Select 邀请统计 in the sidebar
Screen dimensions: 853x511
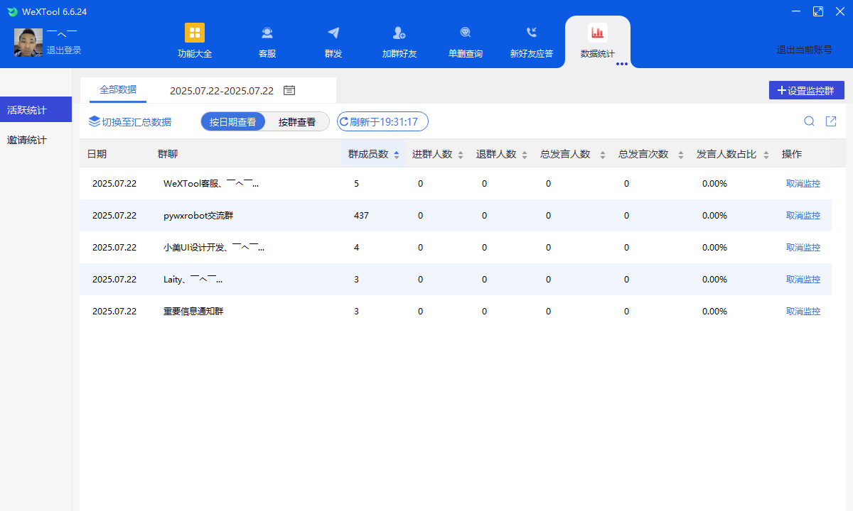pyautogui.click(x=27, y=140)
